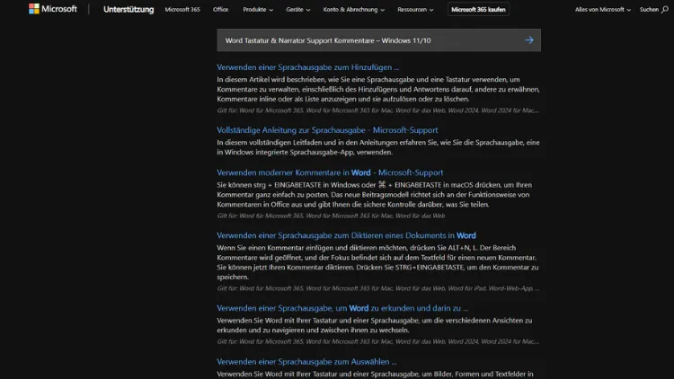Expand the Konto & Abrechnung menu
Image resolution: width=674 pixels, height=379 pixels.
353,10
